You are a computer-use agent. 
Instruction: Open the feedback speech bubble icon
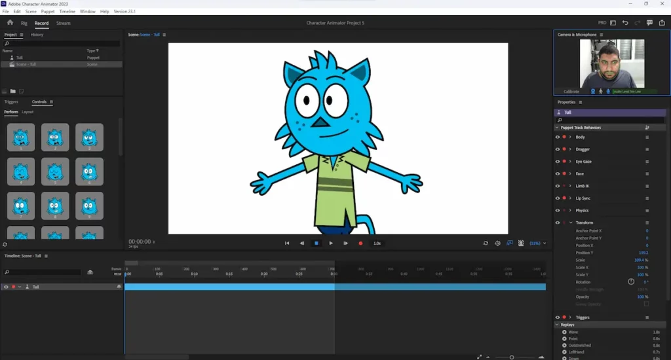(649, 23)
